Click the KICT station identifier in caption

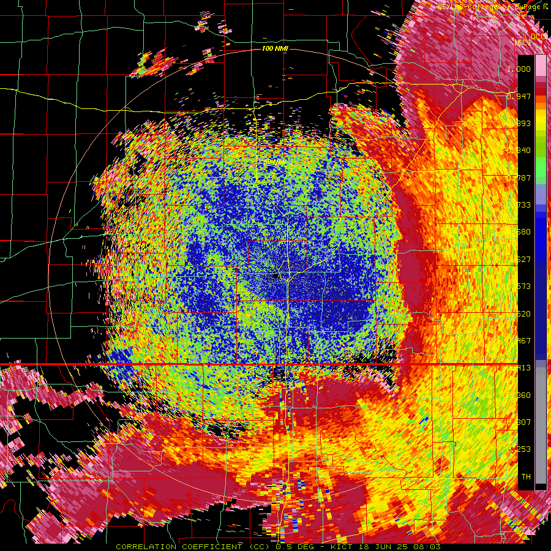(x=343, y=547)
